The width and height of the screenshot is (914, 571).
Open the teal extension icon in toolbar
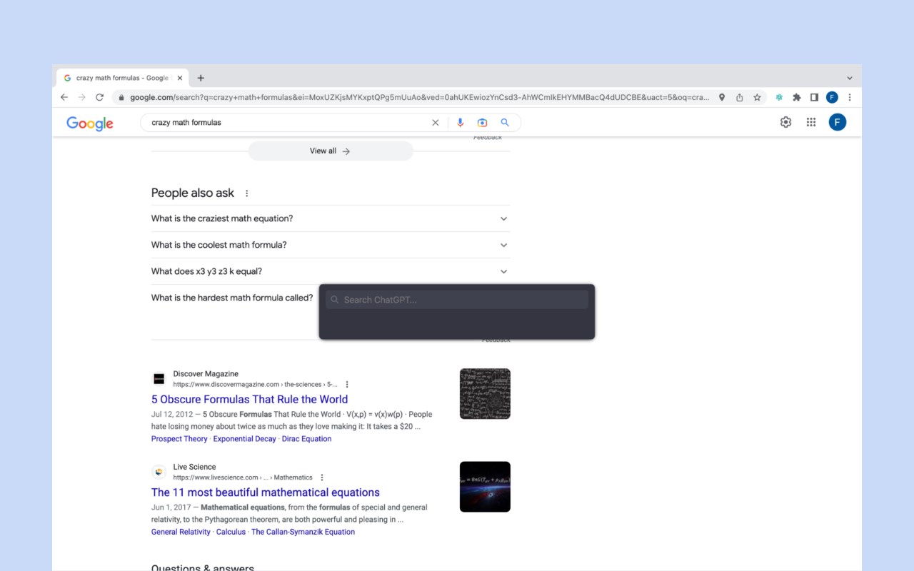pos(779,97)
